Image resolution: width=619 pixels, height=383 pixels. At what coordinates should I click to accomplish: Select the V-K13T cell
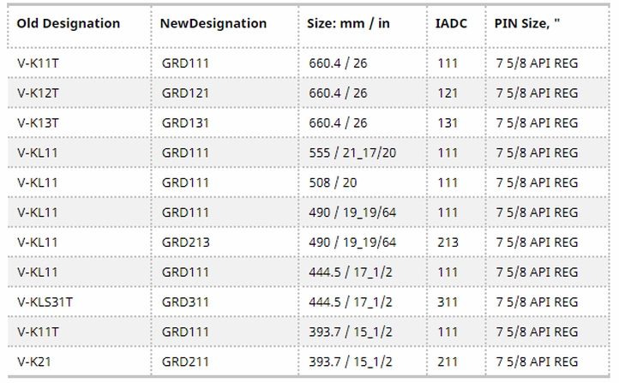pos(38,123)
